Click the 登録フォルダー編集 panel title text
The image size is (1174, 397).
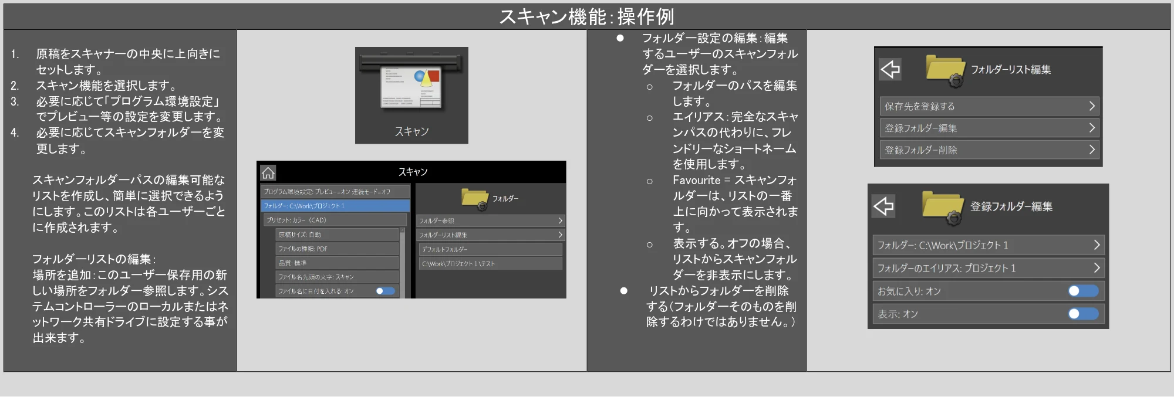(1011, 206)
